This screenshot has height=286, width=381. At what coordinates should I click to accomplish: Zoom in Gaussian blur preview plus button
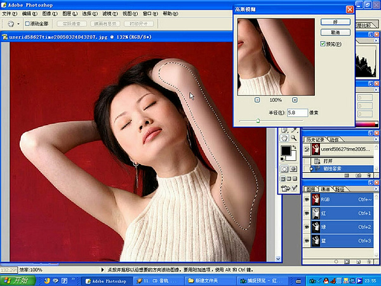pos(295,100)
